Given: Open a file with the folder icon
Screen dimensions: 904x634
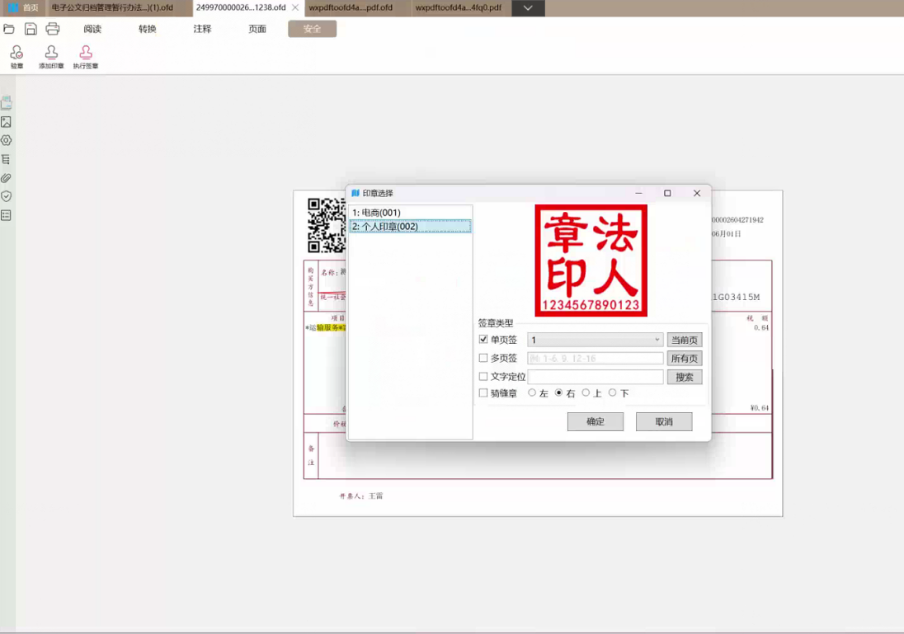Looking at the screenshot, I should click(8, 28).
